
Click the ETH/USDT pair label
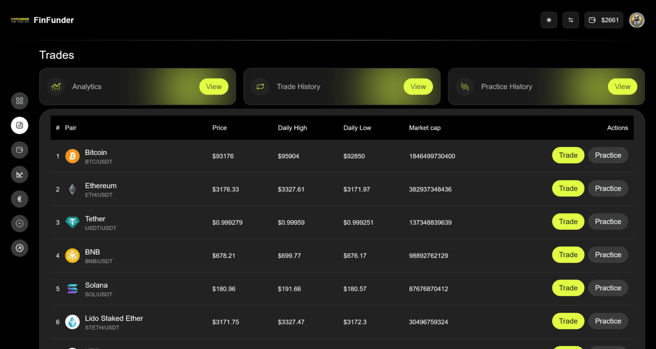pyautogui.click(x=99, y=195)
